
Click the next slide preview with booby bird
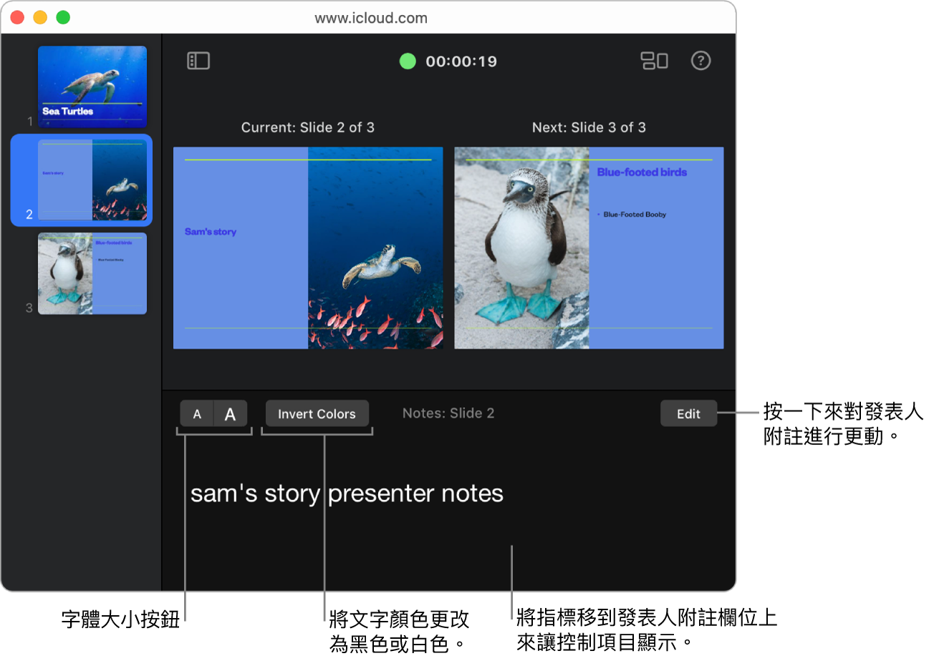tap(589, 248)
